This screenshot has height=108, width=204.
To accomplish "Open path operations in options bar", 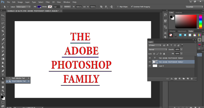I will (x=101, y=7).
